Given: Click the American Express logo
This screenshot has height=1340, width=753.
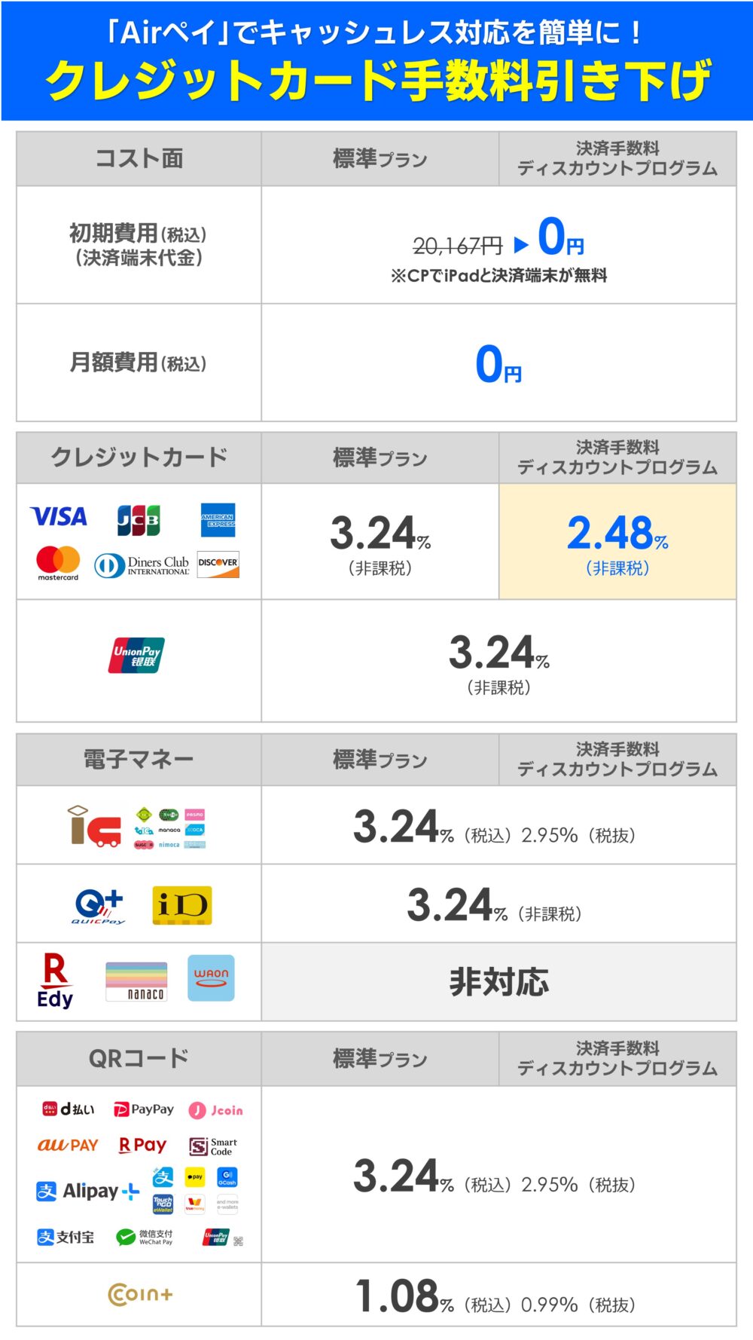Looking at the screenshot, I should (x=218, y=520).
